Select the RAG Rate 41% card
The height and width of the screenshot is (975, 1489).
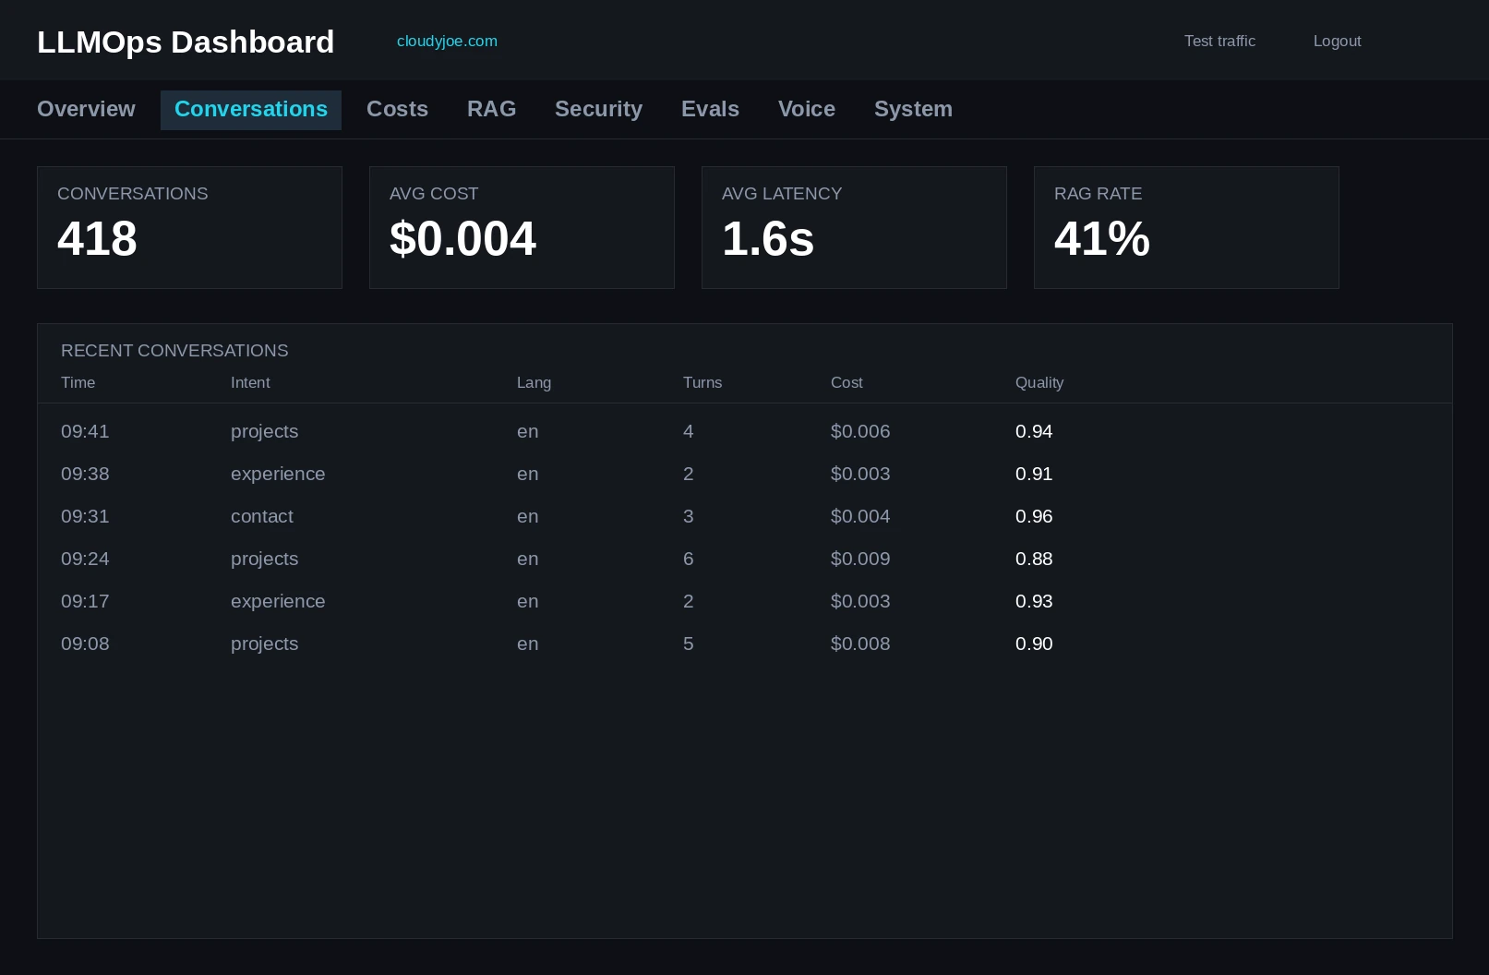(x=1186, y=227)
